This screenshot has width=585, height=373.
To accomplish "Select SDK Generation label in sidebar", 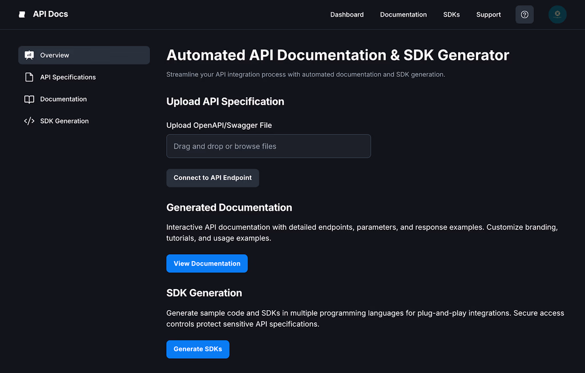I will pos(65,121).
